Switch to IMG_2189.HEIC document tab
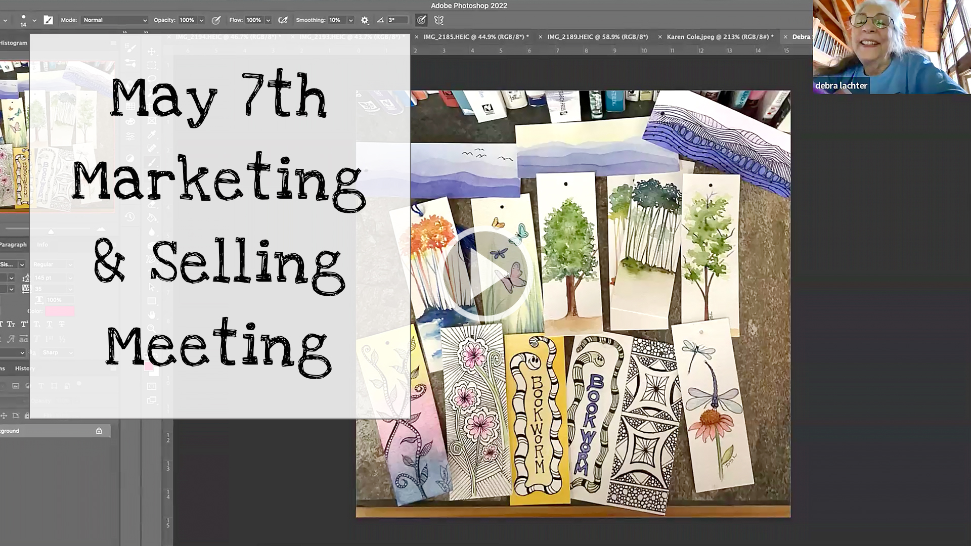The image size is (971, 546). click(x=597, y=37)
